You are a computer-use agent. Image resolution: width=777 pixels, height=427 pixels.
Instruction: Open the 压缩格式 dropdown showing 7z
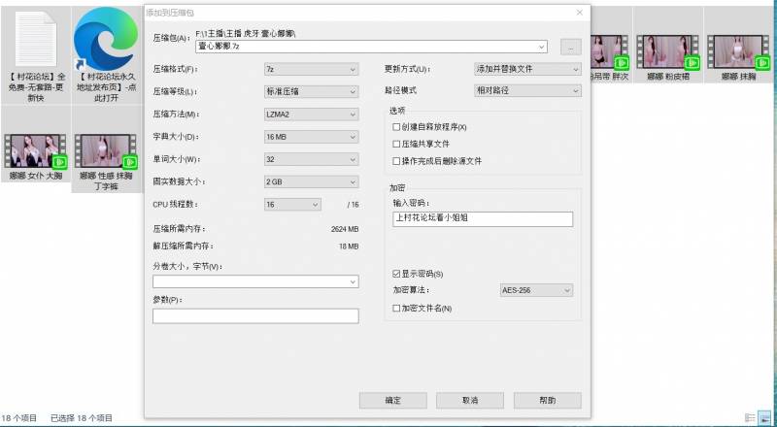click(x=311, y=70)
